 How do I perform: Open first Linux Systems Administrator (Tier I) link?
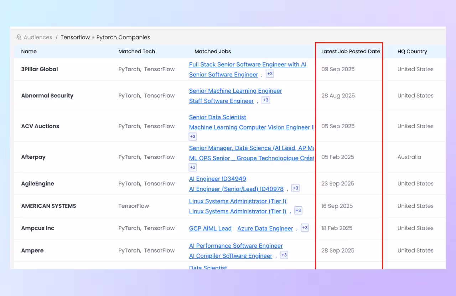(238, 201)
